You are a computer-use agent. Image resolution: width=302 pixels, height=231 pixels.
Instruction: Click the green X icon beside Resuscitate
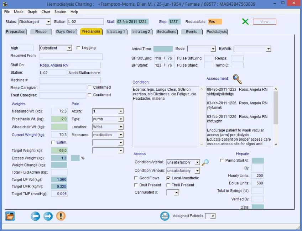click(245, 21)
